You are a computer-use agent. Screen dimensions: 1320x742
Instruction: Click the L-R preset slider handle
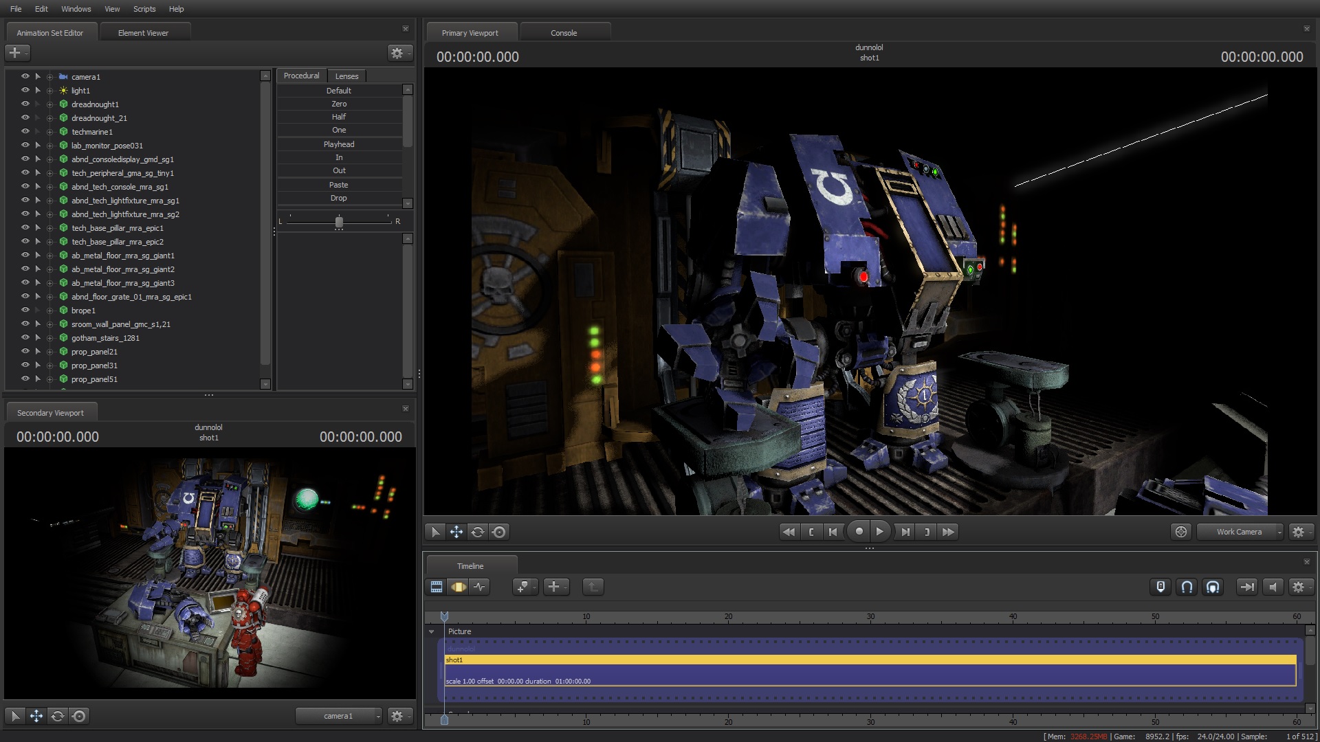click(339, 222)
